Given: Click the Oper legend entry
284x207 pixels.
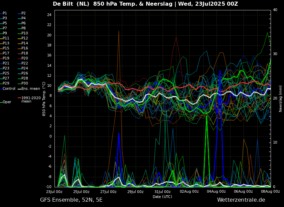Looking at the screenshot, I should point(7,102).
